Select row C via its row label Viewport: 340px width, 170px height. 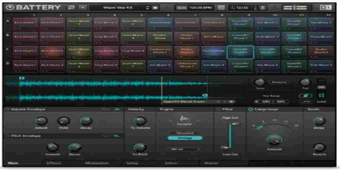click(x=7, y=49)
